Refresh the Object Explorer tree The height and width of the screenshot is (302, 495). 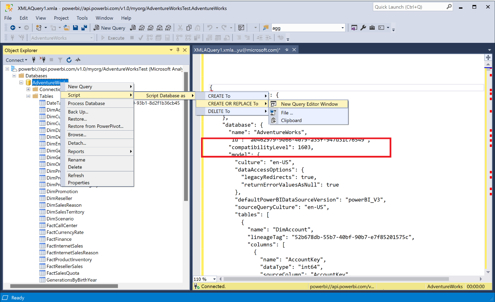click(69, 60)
